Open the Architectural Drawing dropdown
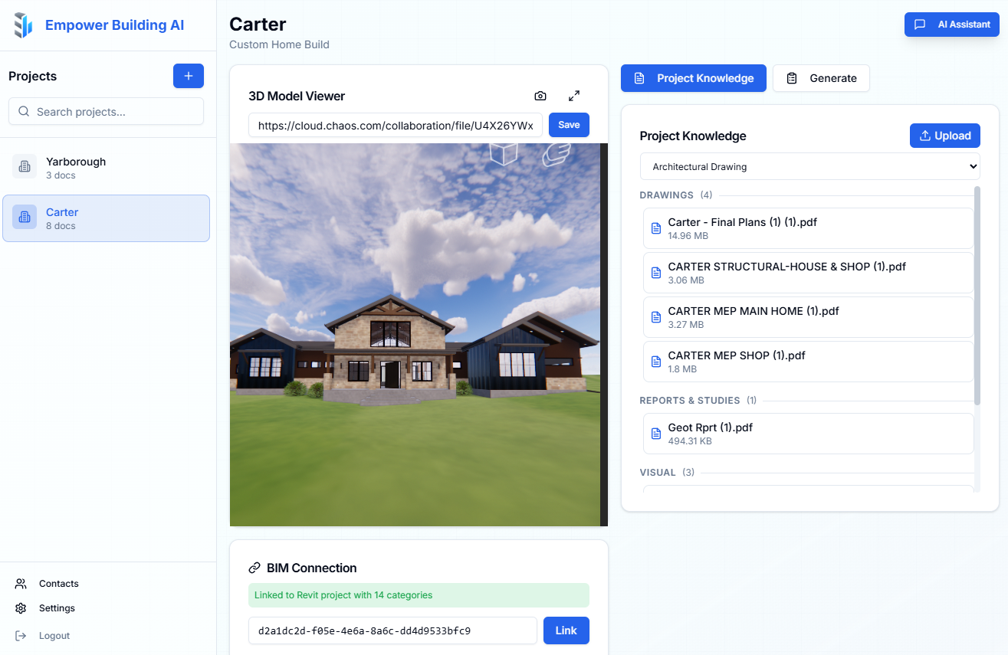The image size is (1008, 655). click(810, 166)
